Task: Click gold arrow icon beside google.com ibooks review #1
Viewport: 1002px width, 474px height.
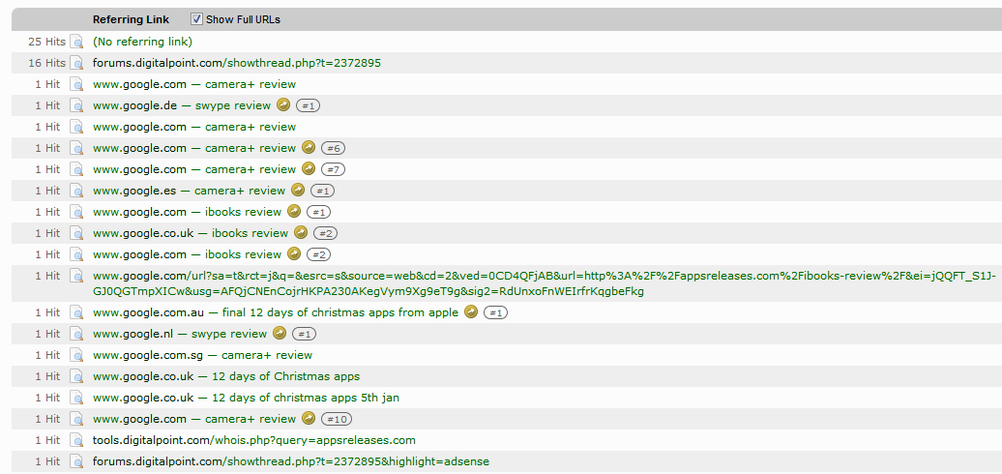Action: (293, 212)
